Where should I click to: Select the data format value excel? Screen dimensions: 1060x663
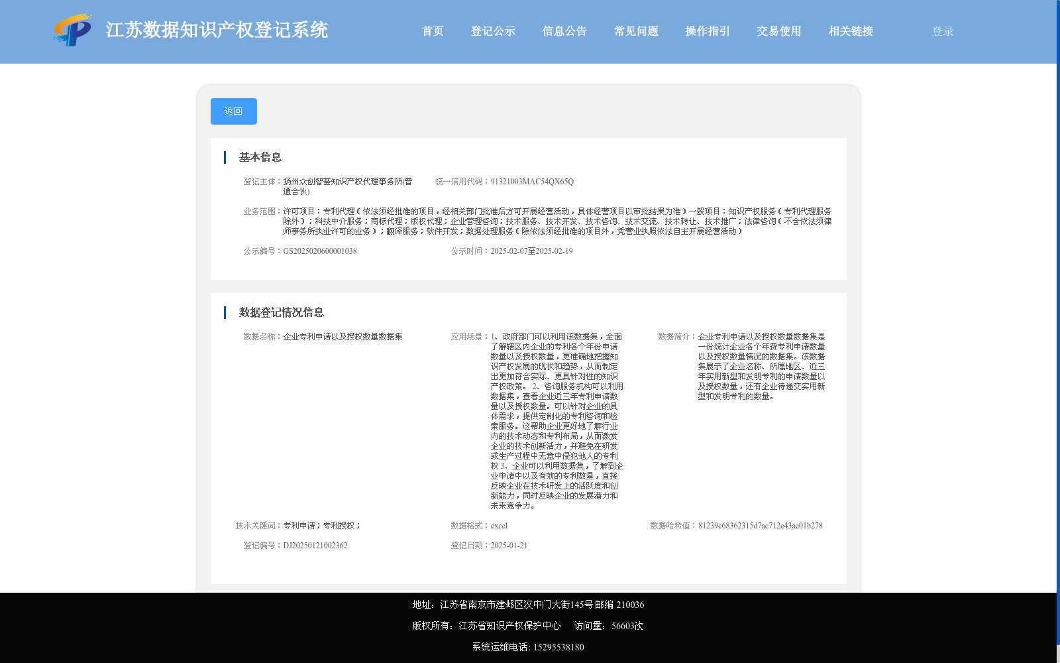tap(499, 526)
